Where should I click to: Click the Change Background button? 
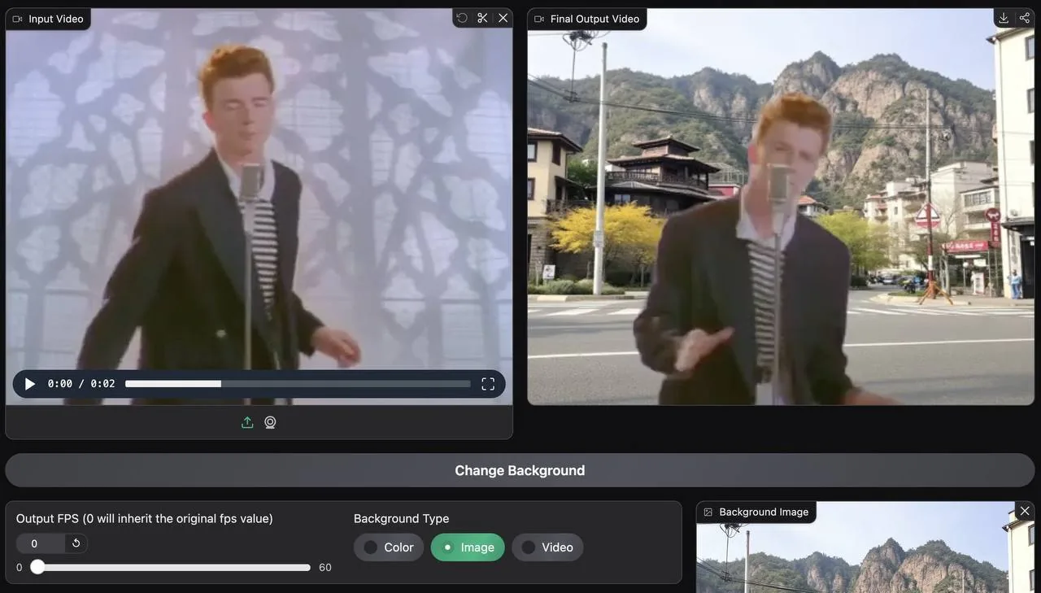[x=520, y=470]
